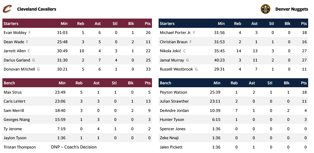Click Caris LeVert's name
The width and height of the screenshot is (314, 153).
15,101
